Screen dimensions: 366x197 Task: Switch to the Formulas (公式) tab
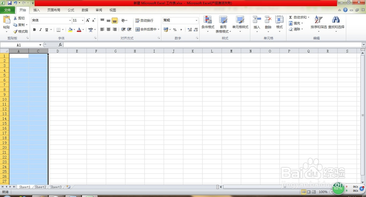point(71,10)
